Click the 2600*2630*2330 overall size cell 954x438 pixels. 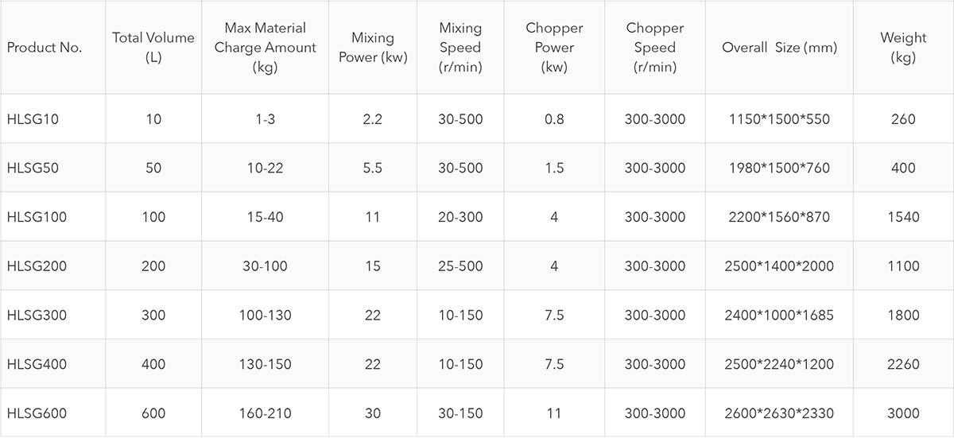779,413
